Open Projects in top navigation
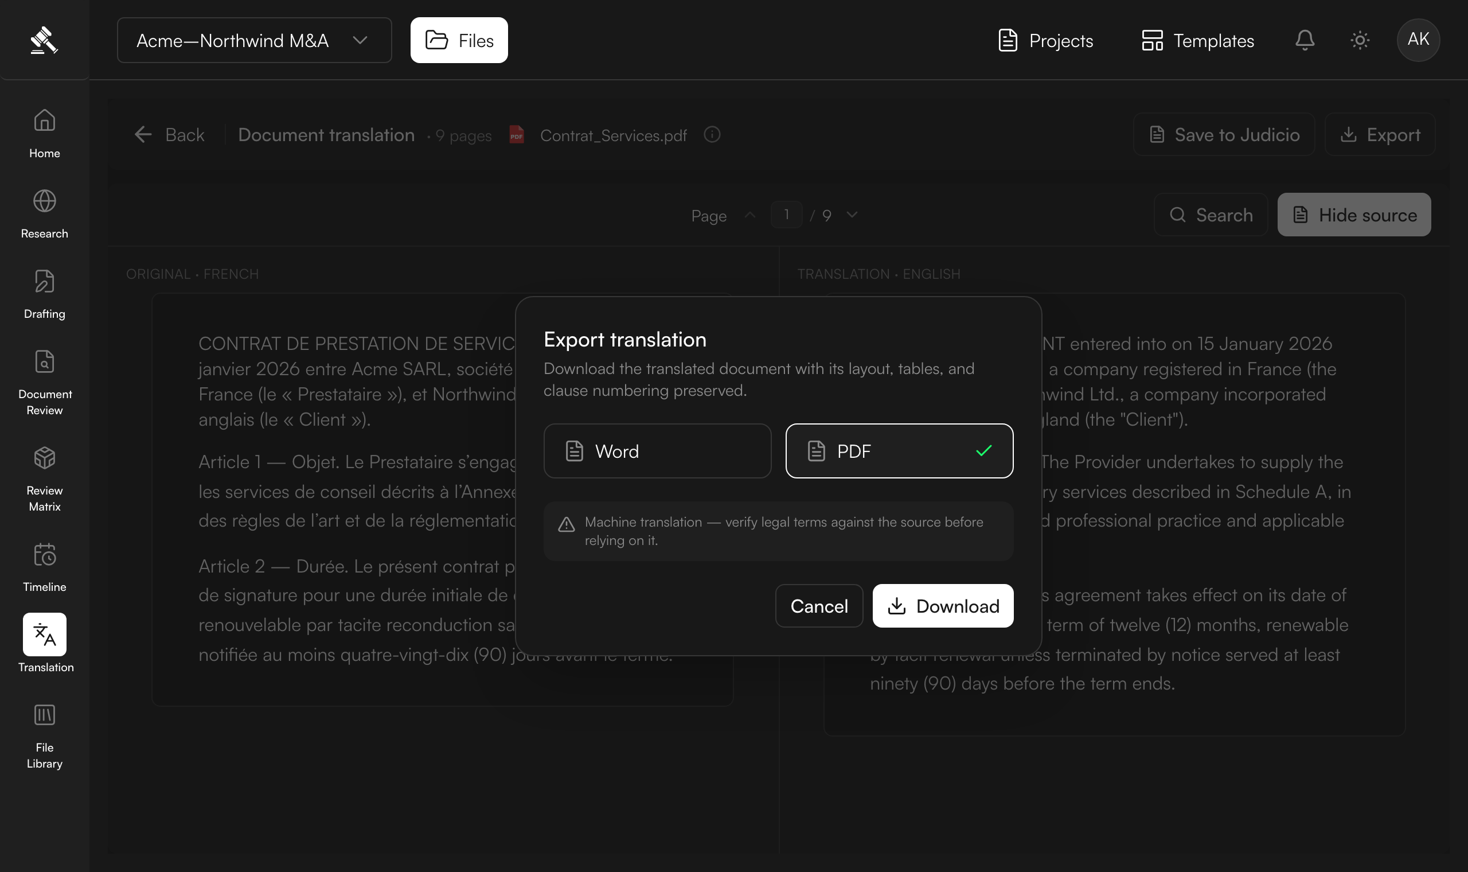 point(1045,40)
